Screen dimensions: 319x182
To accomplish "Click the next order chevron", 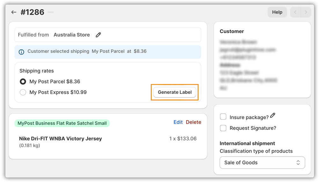I will [306, 12].
